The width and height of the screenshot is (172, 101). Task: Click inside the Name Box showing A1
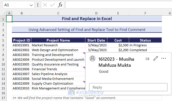coord(15,5)
